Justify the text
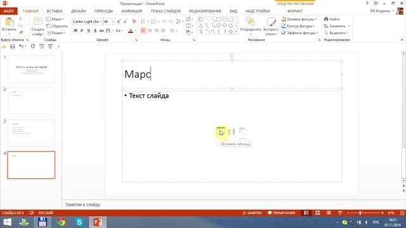This screenshot has height=228, width=406. pyautogui.click(x=163, y=31)
